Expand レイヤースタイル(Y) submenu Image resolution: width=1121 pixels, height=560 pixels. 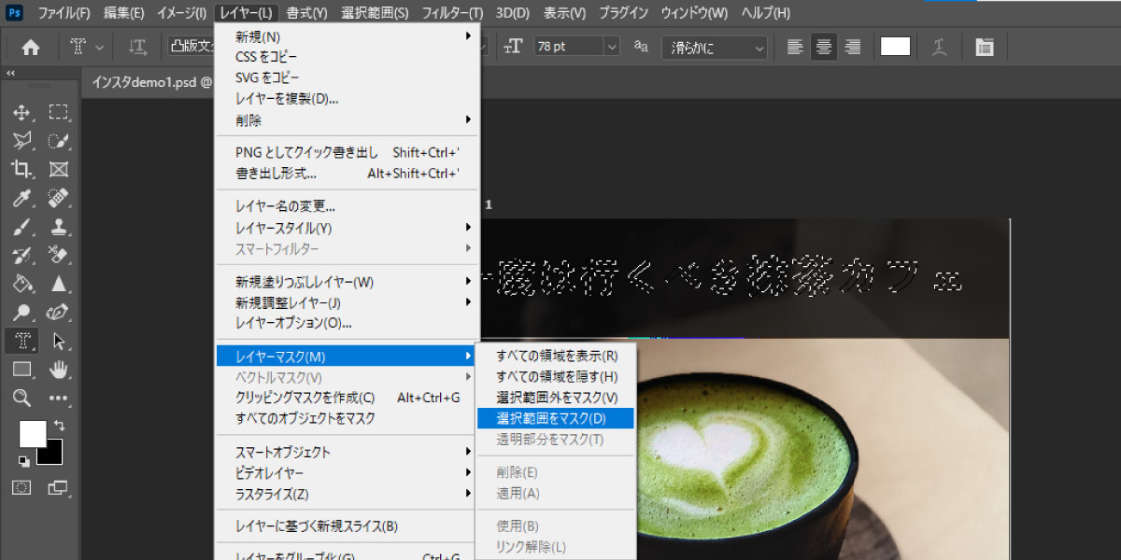(347, 228)
